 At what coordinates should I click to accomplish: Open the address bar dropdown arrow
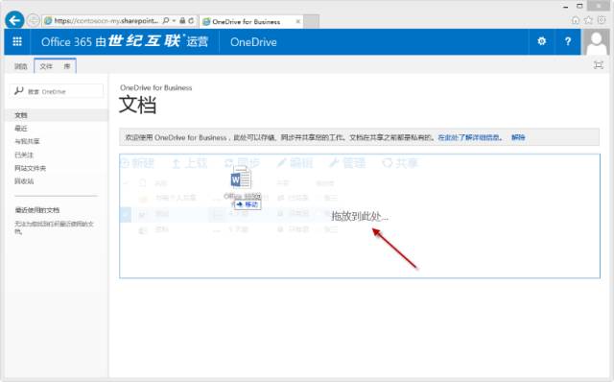(x=174, y=20)
